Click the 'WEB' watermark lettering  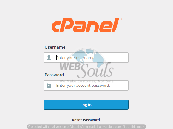(70, 66)
